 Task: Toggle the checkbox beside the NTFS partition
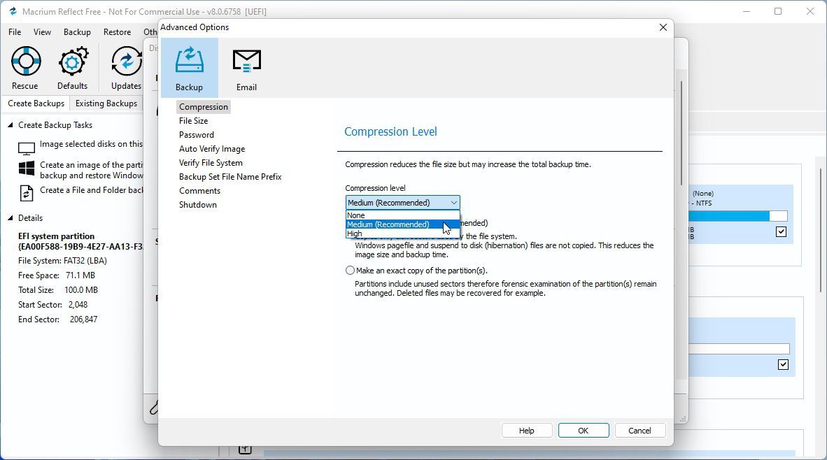[781, 232]
